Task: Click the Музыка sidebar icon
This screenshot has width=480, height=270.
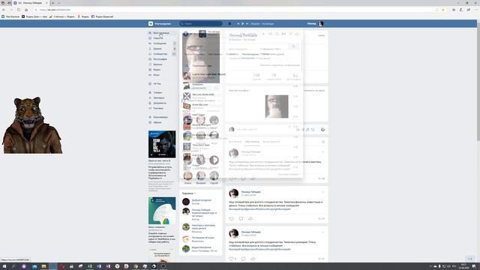Action: 150,64
